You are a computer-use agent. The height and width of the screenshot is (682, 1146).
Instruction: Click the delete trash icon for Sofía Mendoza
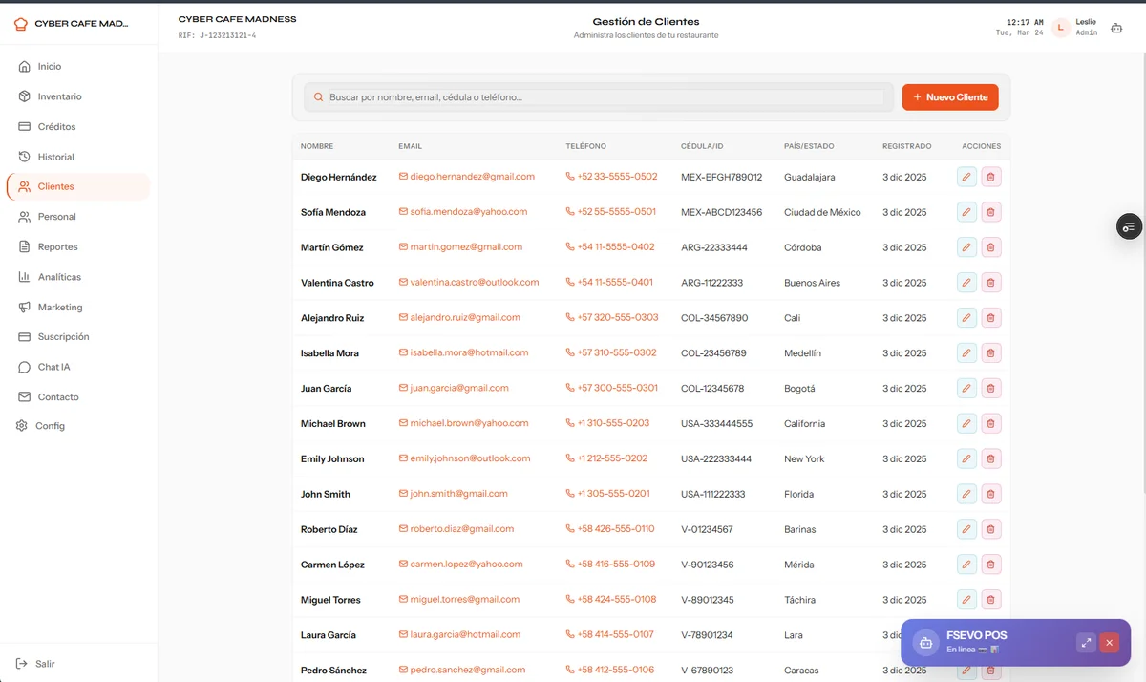(990, 212)
